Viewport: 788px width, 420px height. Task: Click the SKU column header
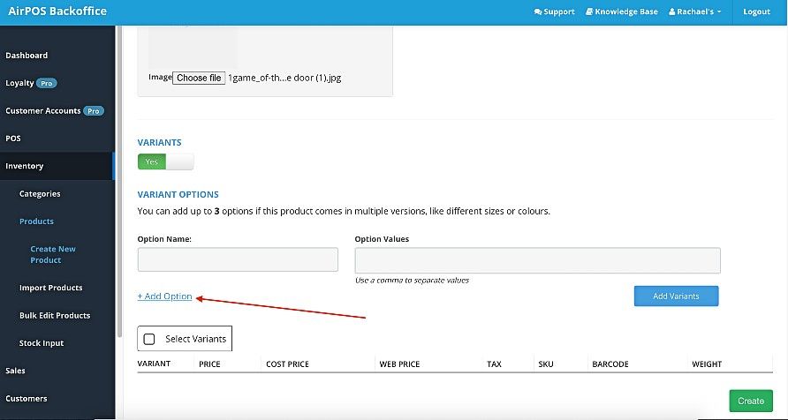(546, 364)
